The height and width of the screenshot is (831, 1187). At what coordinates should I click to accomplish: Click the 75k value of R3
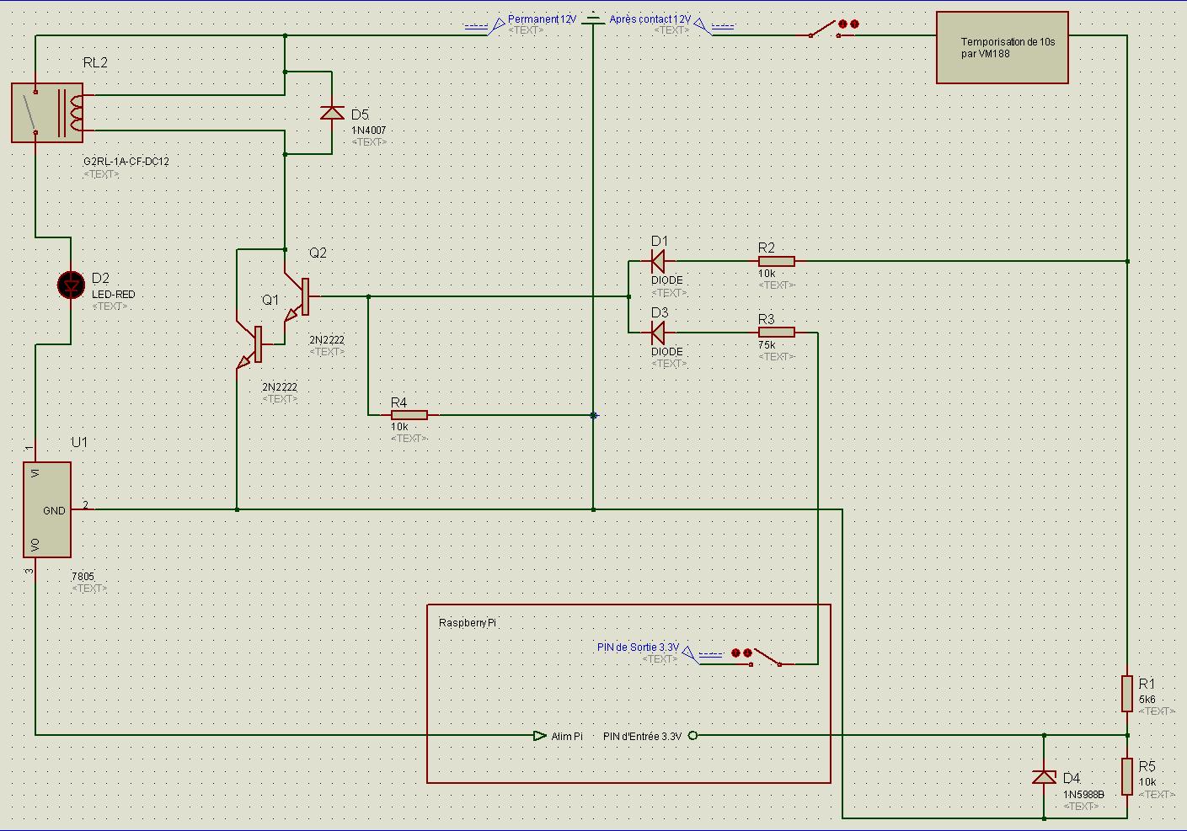(x=767, y=345)
